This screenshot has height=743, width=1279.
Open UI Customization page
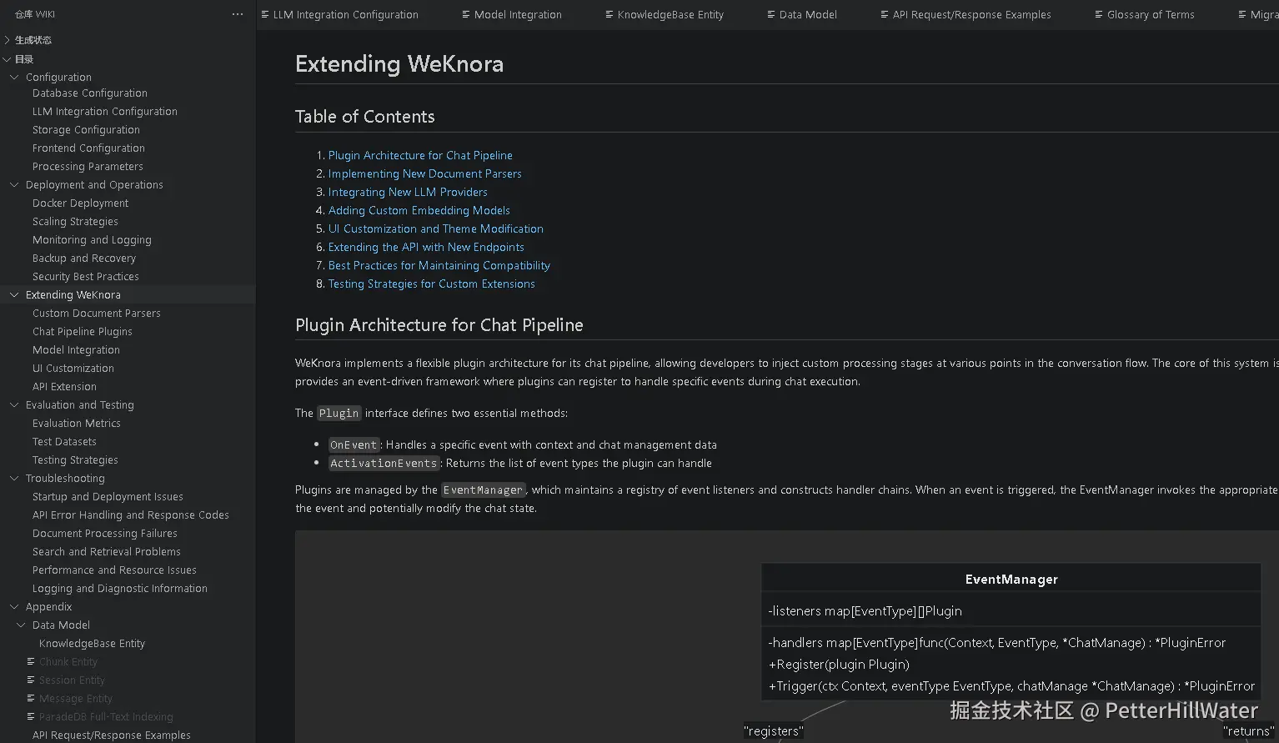(73, 369)
